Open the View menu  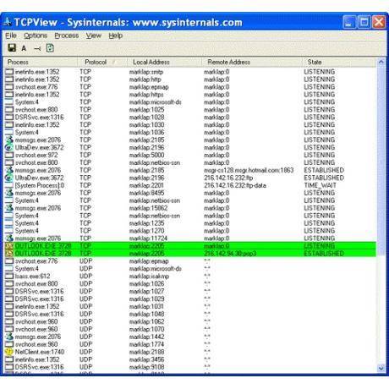pyautogui.click(x=94, y=36)
